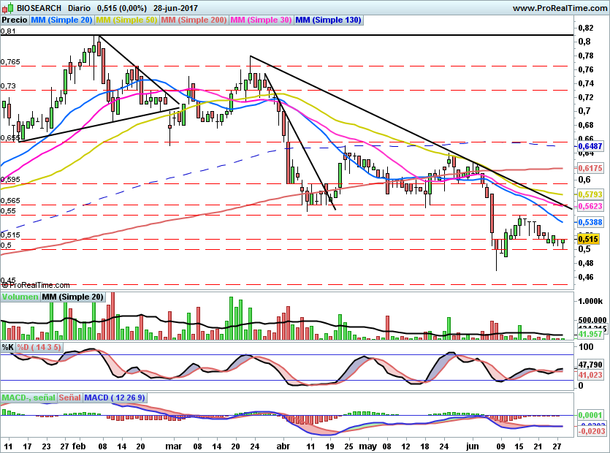Click the 41.957 volume value tag

pos(590,334)
